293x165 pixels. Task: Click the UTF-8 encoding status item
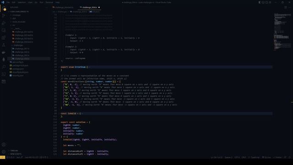click(237, 157)
